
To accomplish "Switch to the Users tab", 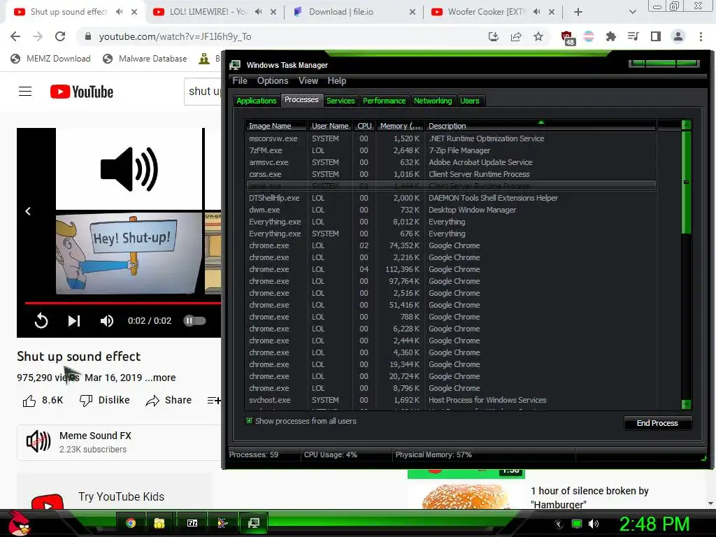I will (x=469, y=101).
